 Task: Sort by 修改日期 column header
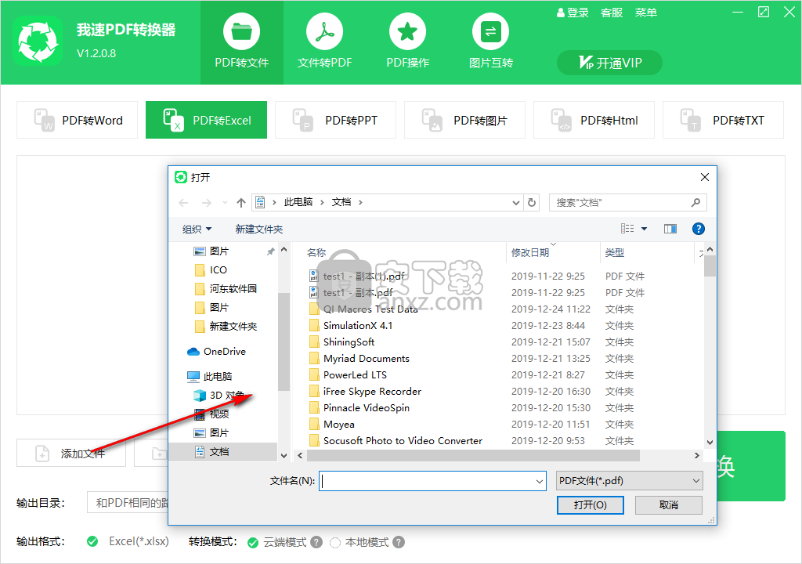click(530, 252)
